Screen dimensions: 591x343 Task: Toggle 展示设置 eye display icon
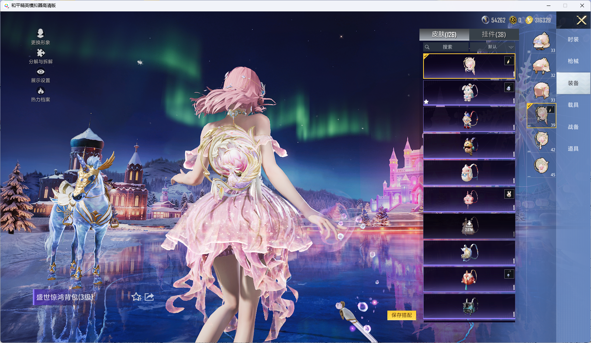click(x=41, y=72)
